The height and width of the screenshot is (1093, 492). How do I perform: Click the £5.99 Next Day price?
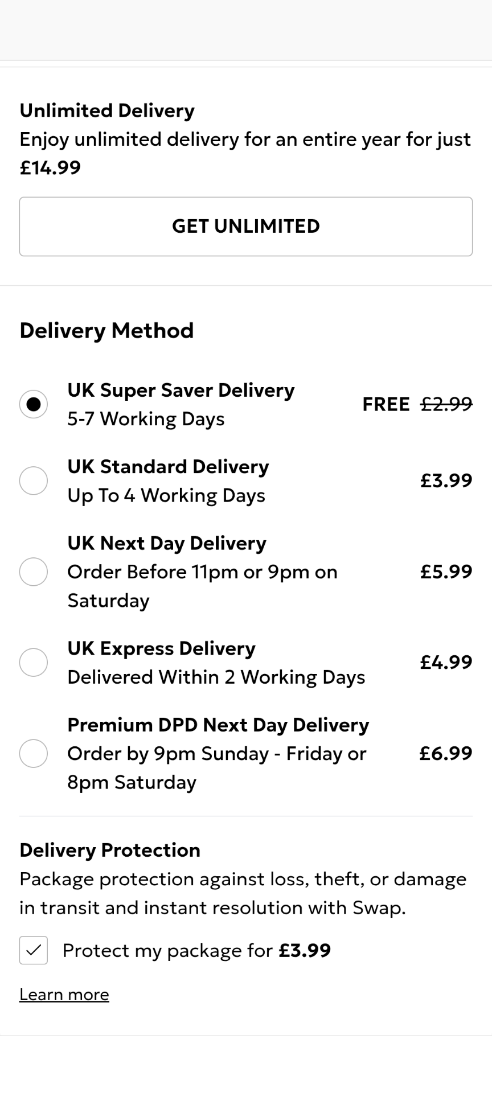[x=446, y=572]
